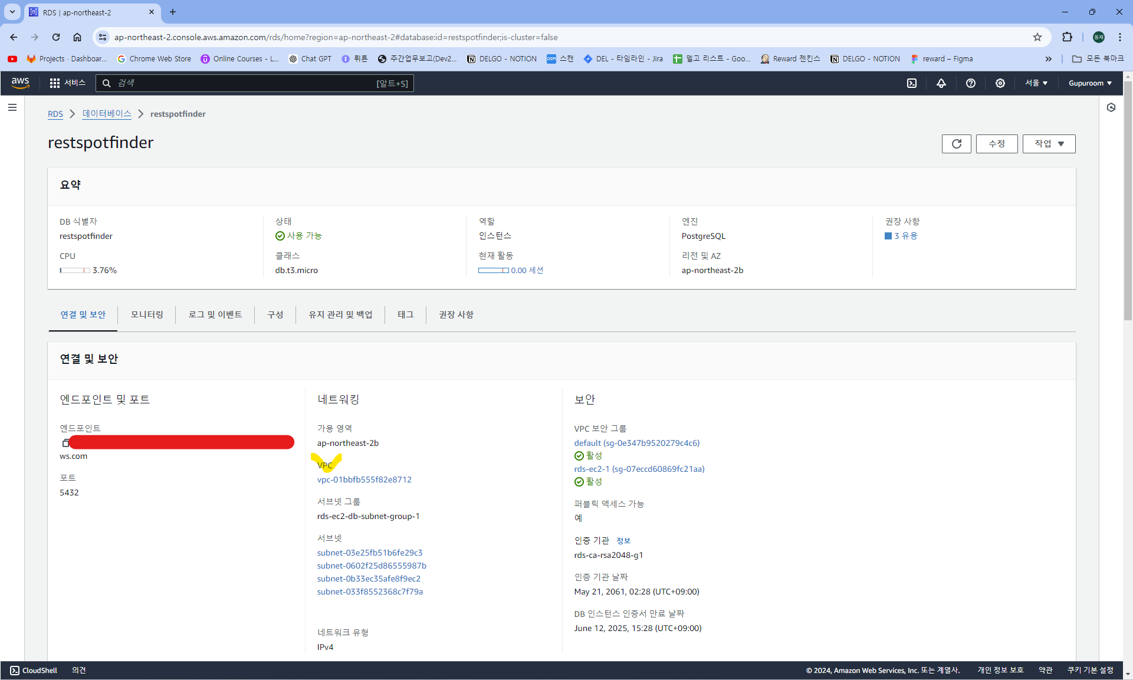Open the 서울 region selector dropdown
1133x680 pixels.
click(1036, 83)
